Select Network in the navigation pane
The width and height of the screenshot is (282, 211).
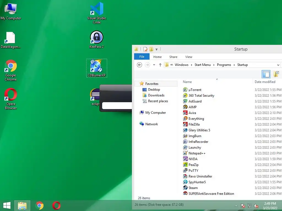coord(151,124)
